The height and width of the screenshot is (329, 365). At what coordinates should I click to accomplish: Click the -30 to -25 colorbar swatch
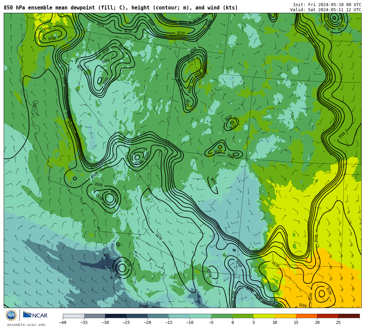116,316
